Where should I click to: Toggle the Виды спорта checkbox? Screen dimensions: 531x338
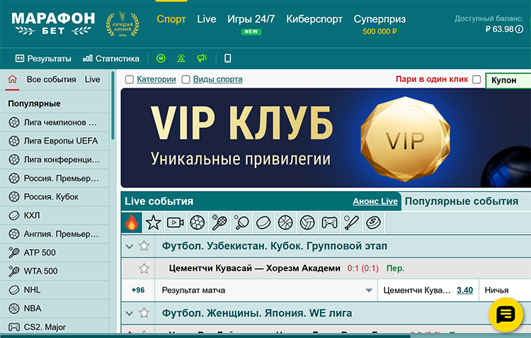pyautogui.click(x=185, y=79)
